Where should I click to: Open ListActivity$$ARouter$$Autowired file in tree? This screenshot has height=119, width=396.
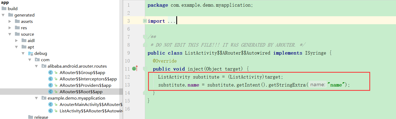click(91, 111)
